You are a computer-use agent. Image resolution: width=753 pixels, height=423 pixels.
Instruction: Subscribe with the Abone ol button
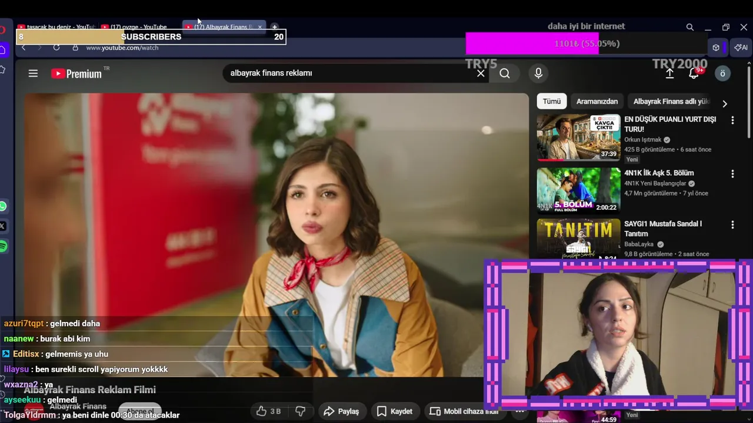[x=139, y=411]
